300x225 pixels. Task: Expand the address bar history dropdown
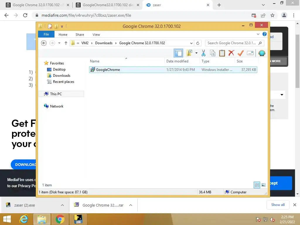tap(191, 43)
